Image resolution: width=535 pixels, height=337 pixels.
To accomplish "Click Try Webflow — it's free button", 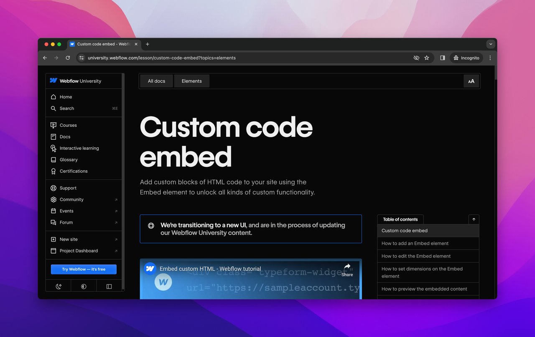I will point(84,269).
